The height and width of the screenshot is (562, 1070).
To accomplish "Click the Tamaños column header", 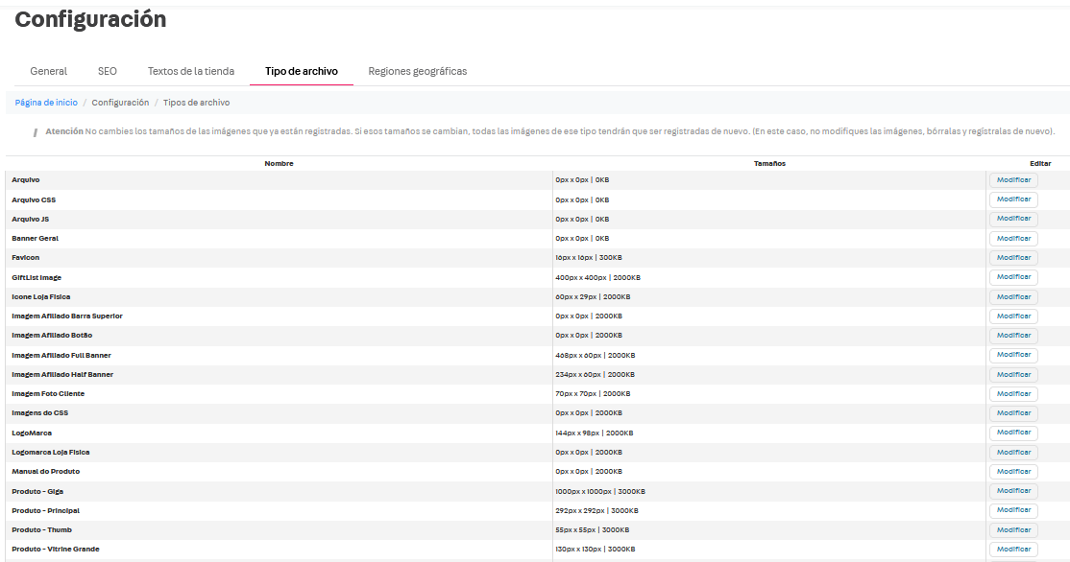I will [769, 164].
